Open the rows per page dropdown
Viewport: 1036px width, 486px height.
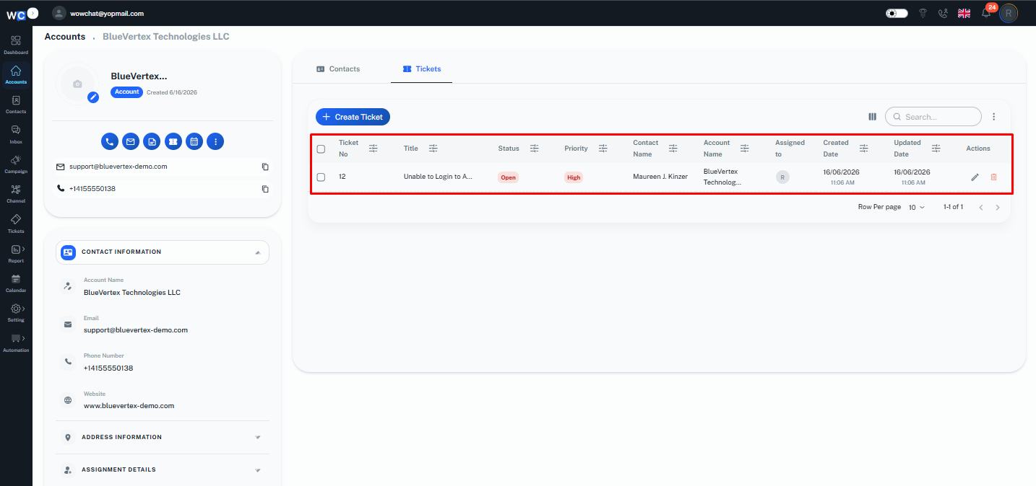(916, 208)
